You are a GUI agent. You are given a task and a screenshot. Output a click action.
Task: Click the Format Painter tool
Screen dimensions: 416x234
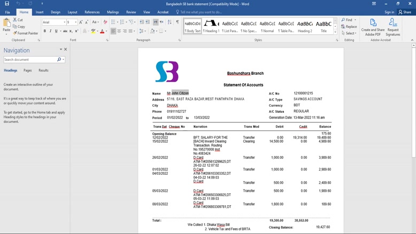click(26, 33)
